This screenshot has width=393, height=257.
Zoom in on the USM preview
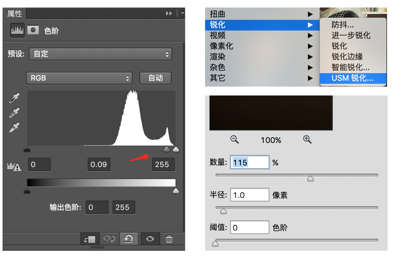(307, 139)
